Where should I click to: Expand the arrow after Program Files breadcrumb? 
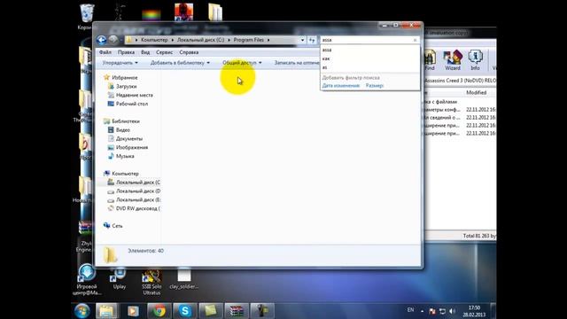point(268,40)
